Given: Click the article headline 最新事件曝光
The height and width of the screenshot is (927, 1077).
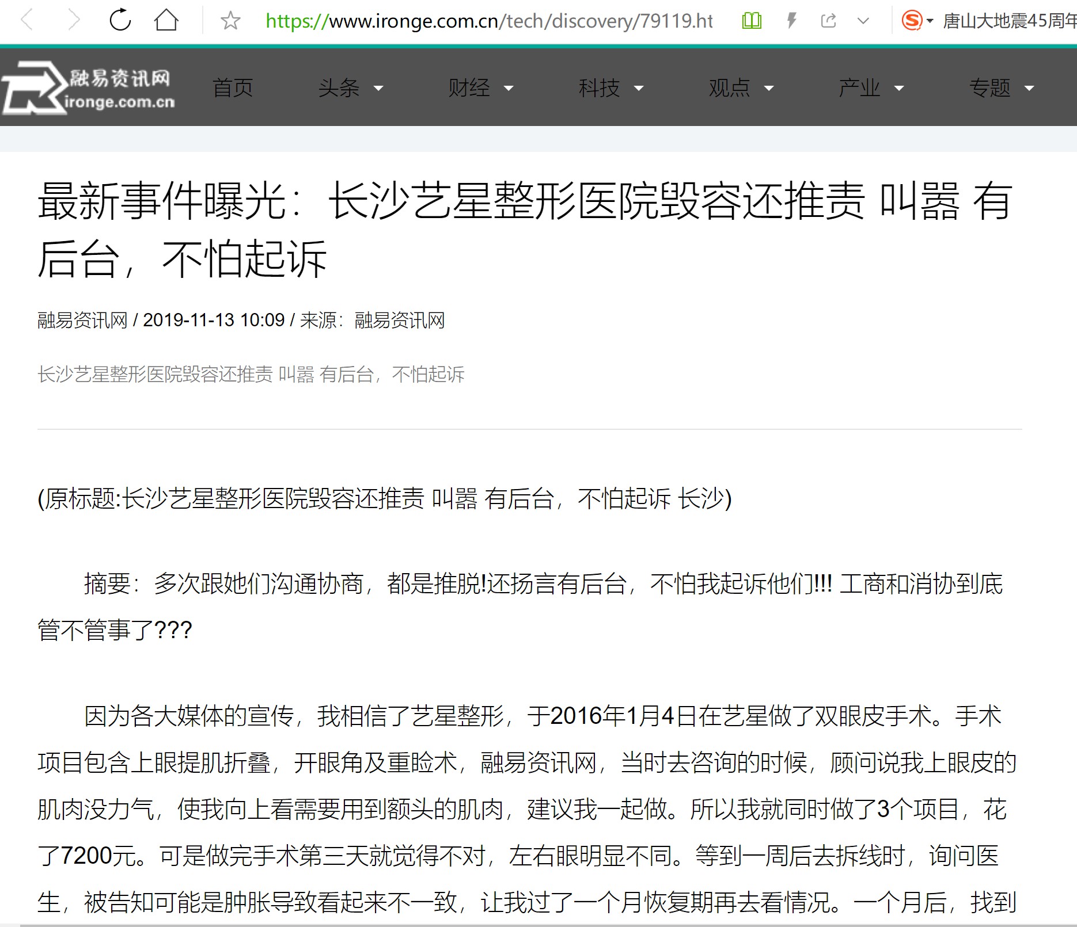Looking at the screenshot, I should click(525, 230).
